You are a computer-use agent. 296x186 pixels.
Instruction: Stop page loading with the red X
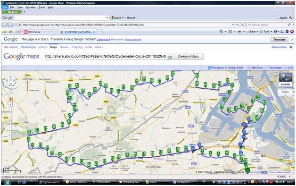(x=243, y=25)
